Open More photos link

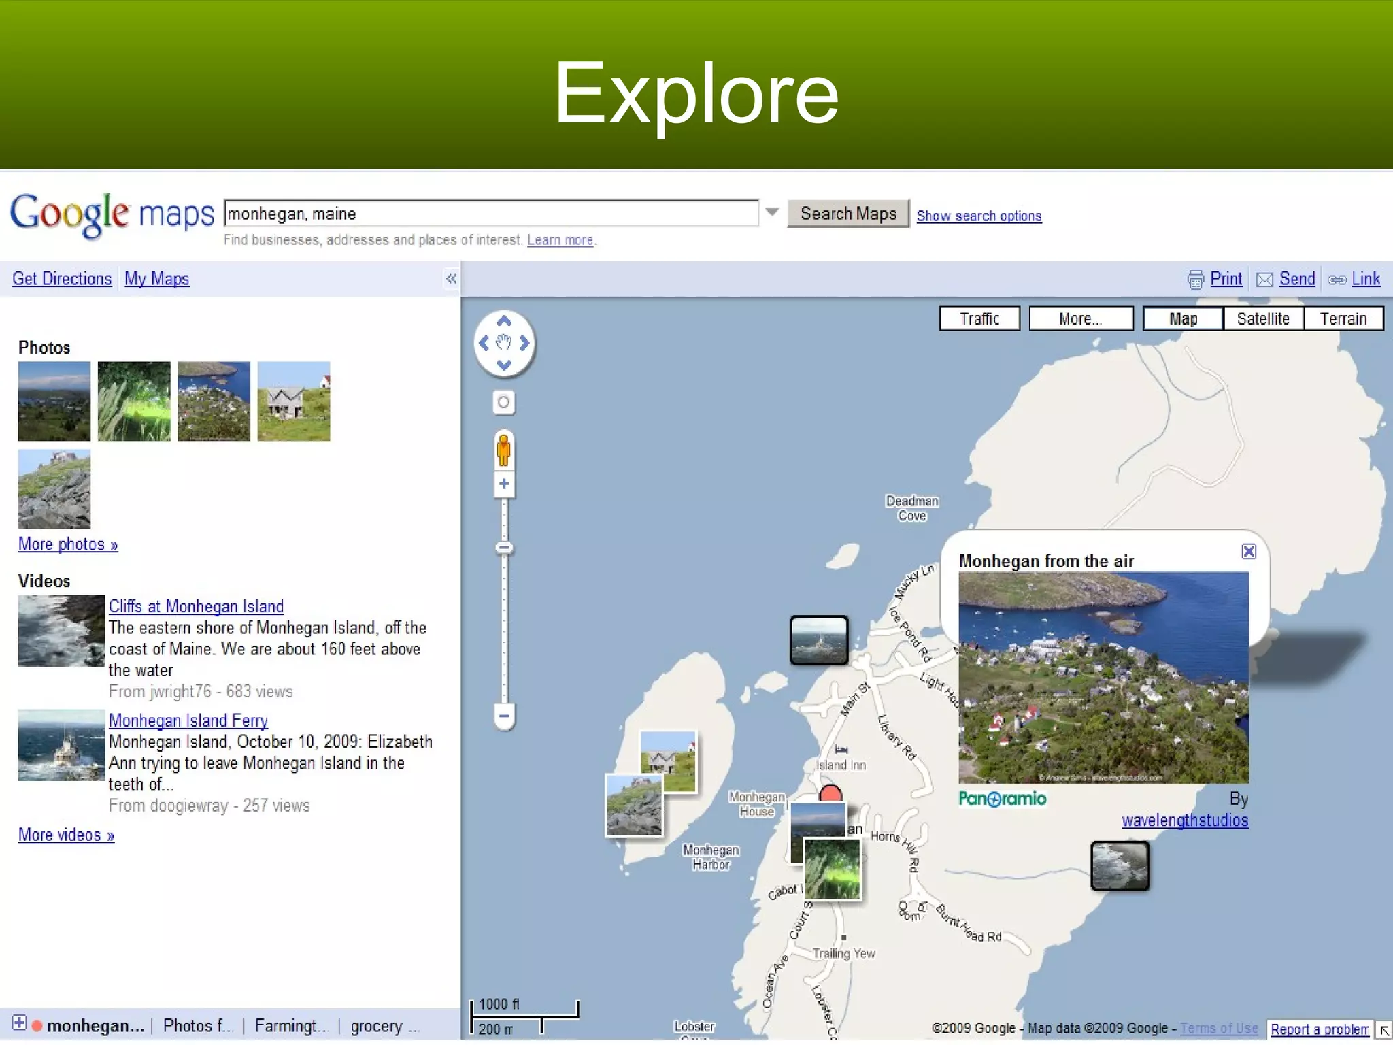coord(68,544)
